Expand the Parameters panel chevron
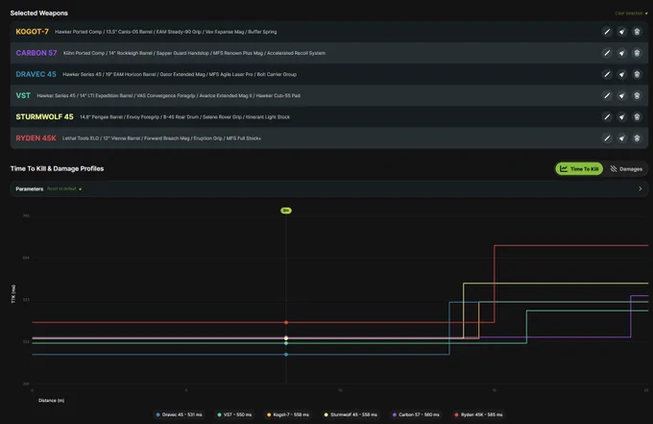This screenshot has height=424, width=653. pos(641,188)
